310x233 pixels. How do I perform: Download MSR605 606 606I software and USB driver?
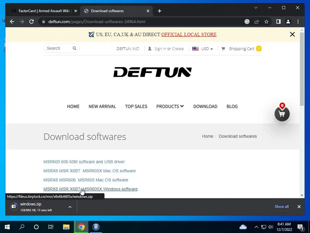(84, 162)
